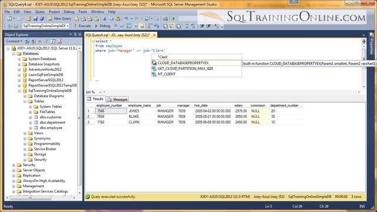377x212 pixels.
Task: Open the Project menu
Action: click(x=54, y=12)
